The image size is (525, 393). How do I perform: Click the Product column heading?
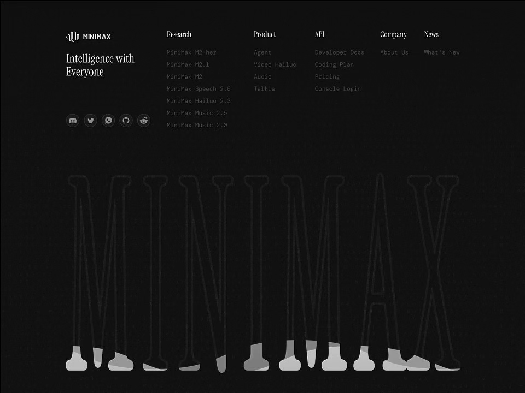point(265,34)
